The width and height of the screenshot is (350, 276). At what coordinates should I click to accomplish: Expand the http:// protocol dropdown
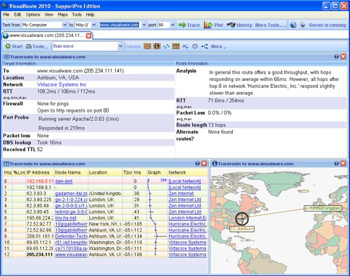[94, 25]
